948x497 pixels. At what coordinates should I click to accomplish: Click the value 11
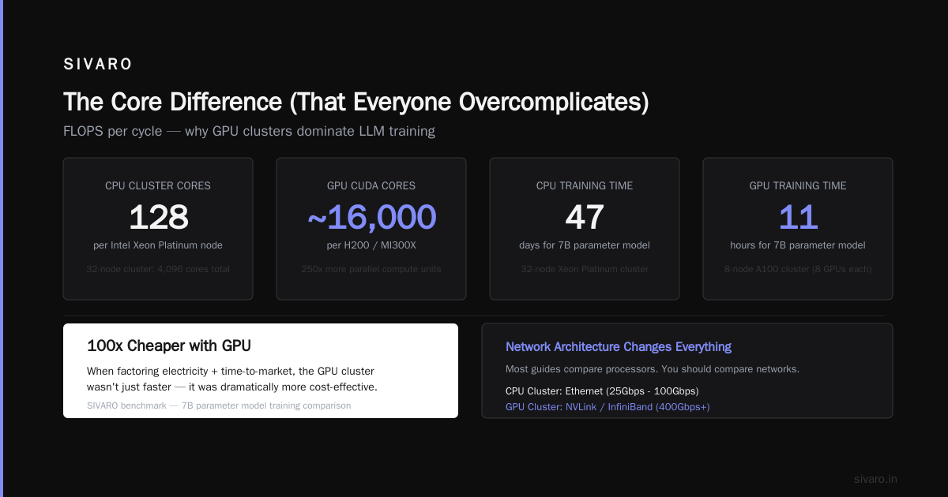point(798,218)
